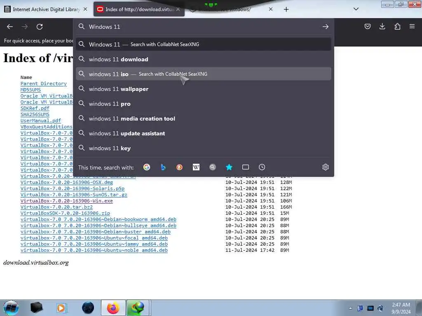Open the Save to Pocket button
Image resolution: width=422 pixels, height=316 pixels.
coord(367,26)
